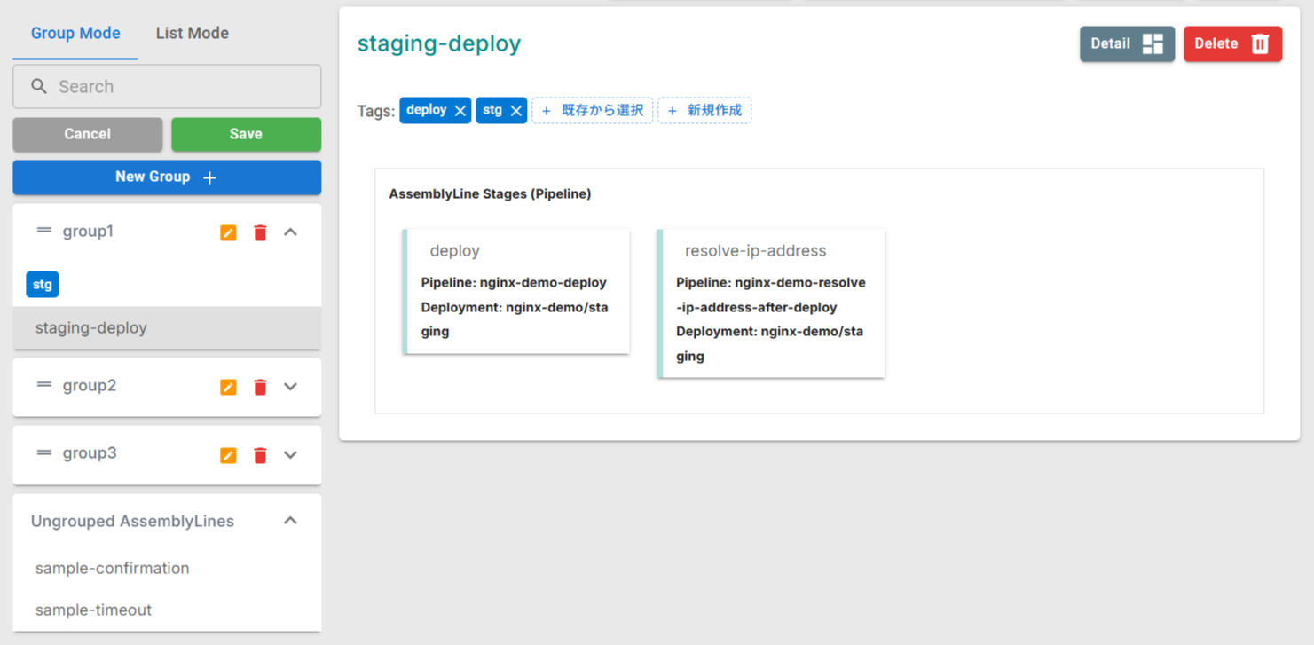Click the 既存から選択 tag button

click(x=592, y=110)
